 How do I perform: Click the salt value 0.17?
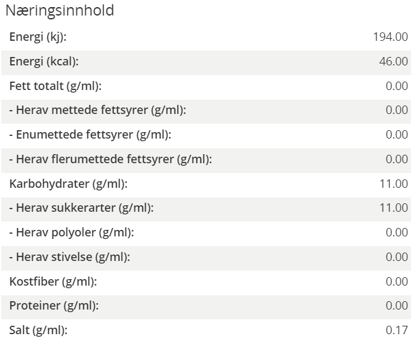(397, 330)
